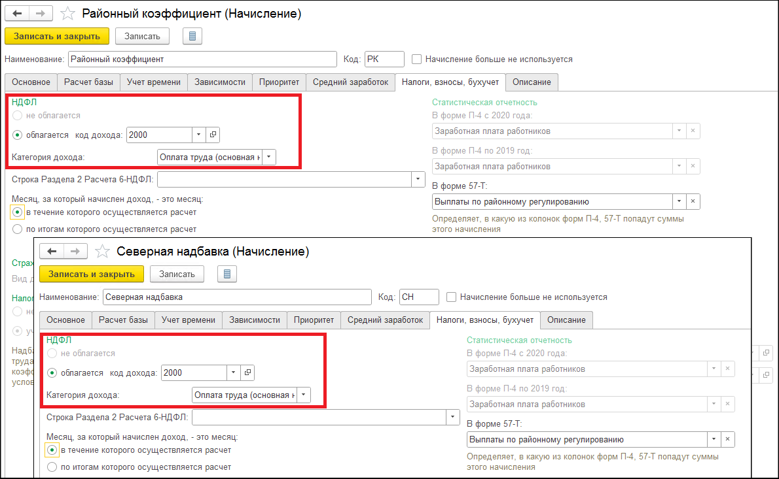Focus the Код field containing РК
Screen dimensions: 779x479
[384, 59]
